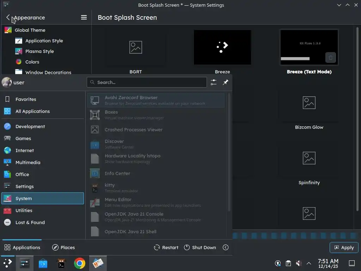Select the Breeze splash screen thumbnail
The width and height of the screenshot is (361, 271).
click(x=222, y=48)
